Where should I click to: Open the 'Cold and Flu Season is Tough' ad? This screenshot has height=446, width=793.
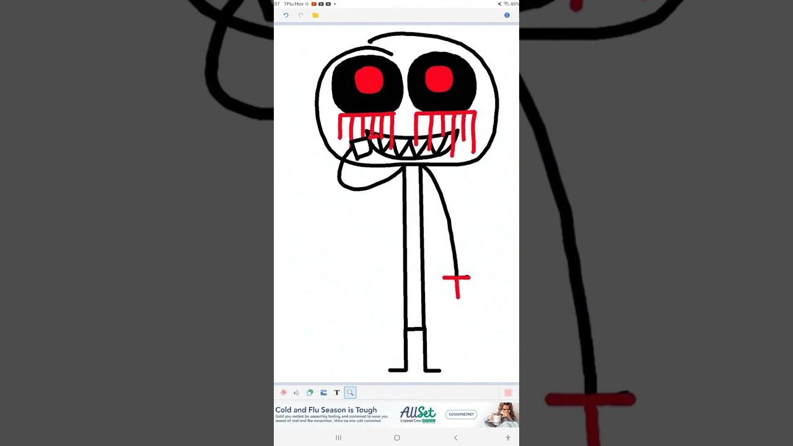tap(326, 410)
